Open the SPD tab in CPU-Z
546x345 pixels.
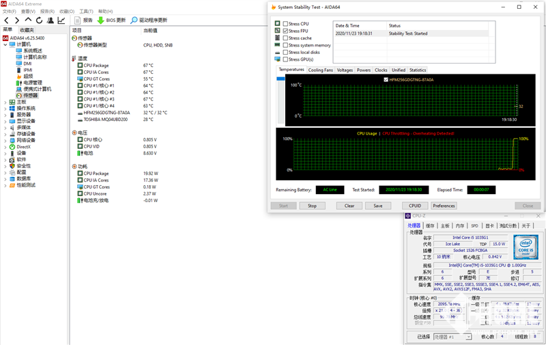(x=474, y=226)
